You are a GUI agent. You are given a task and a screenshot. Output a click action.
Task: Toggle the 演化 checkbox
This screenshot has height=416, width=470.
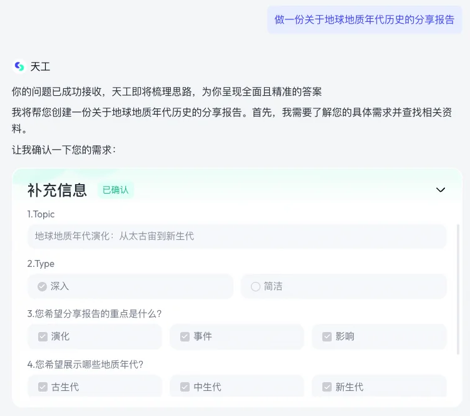coord(43,336)
